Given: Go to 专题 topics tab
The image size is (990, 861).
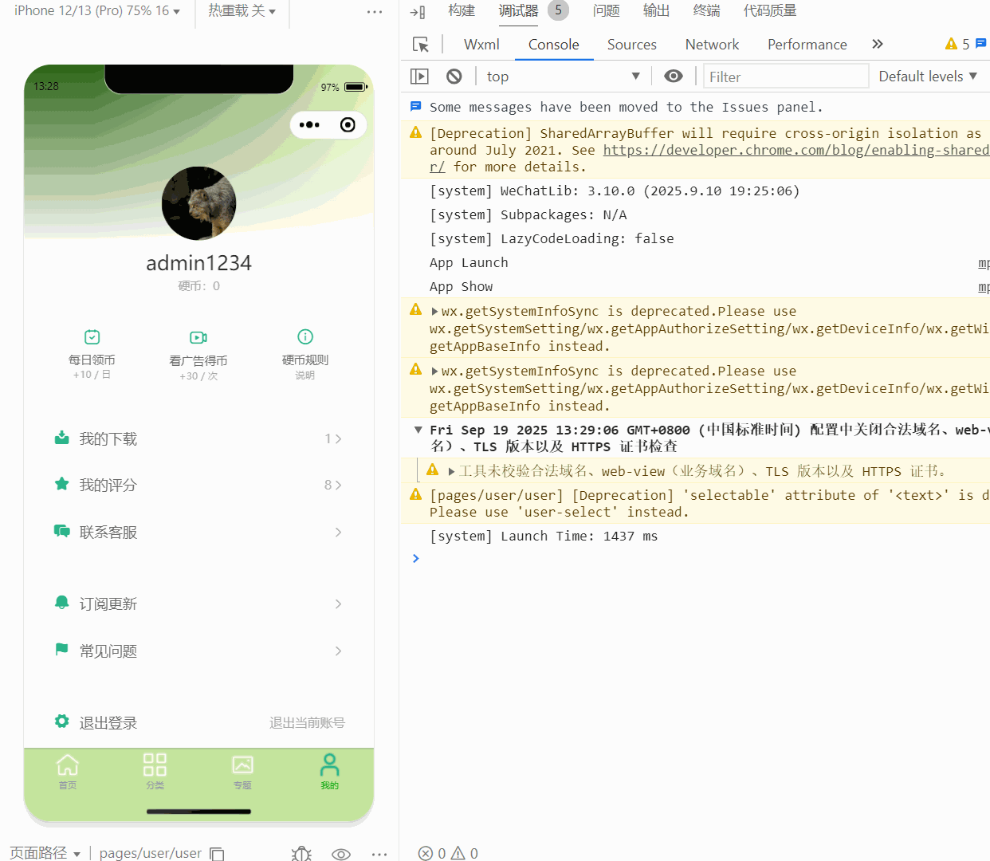Looking at the screenshot, I should click(242, 771).
